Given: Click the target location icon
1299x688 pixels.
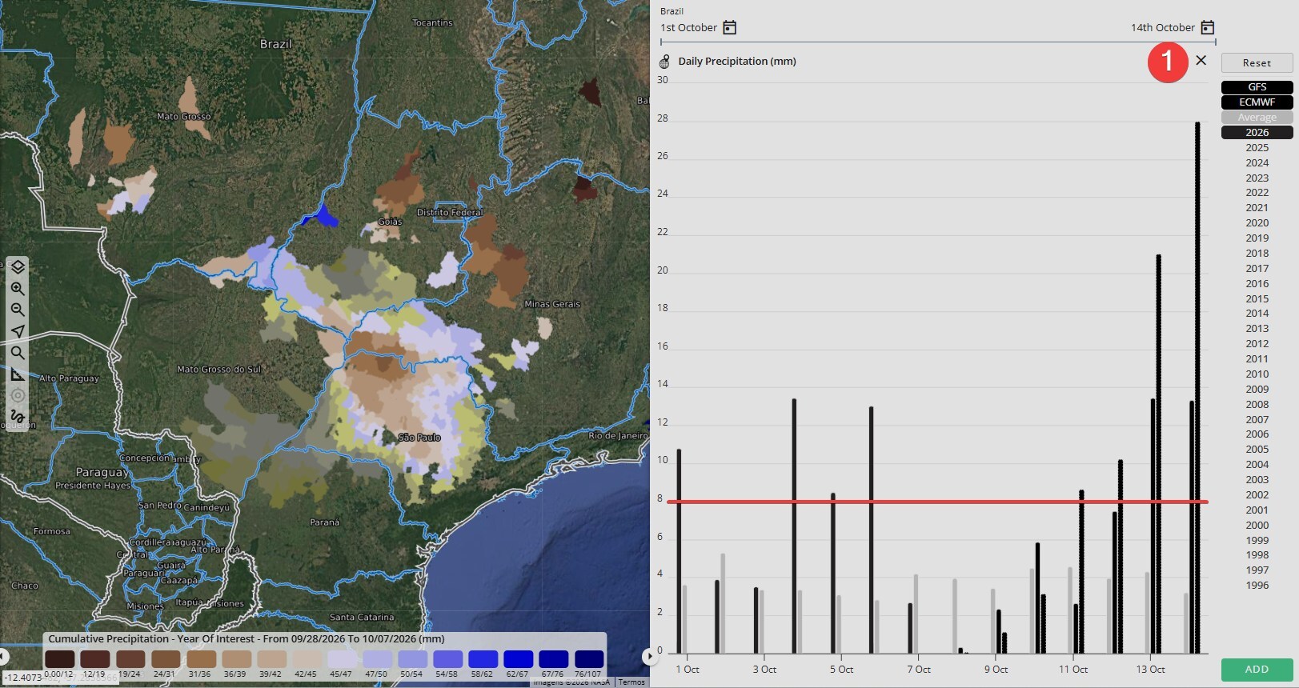Looking at the screenshot, I should 18,395.
